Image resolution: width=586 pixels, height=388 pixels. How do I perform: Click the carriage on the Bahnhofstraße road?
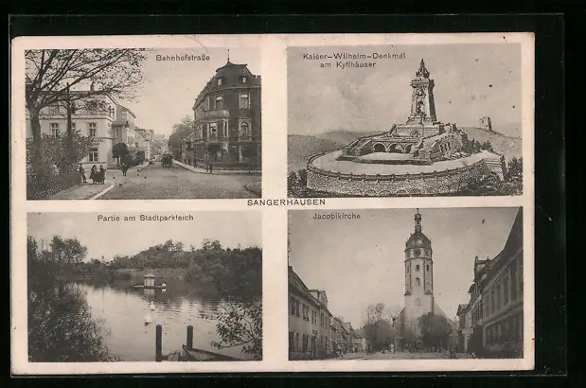tap(167, 160)
